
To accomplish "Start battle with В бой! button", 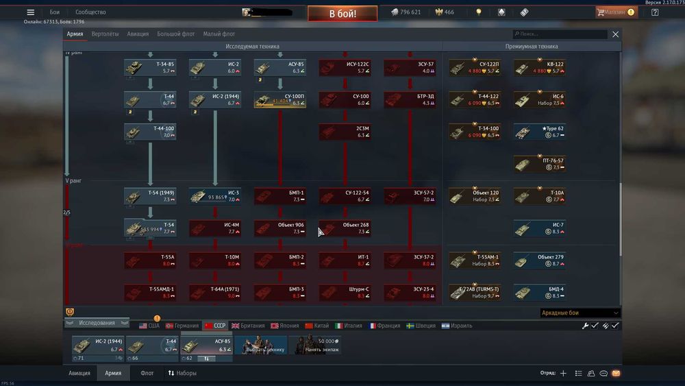I will pos(342,14).
